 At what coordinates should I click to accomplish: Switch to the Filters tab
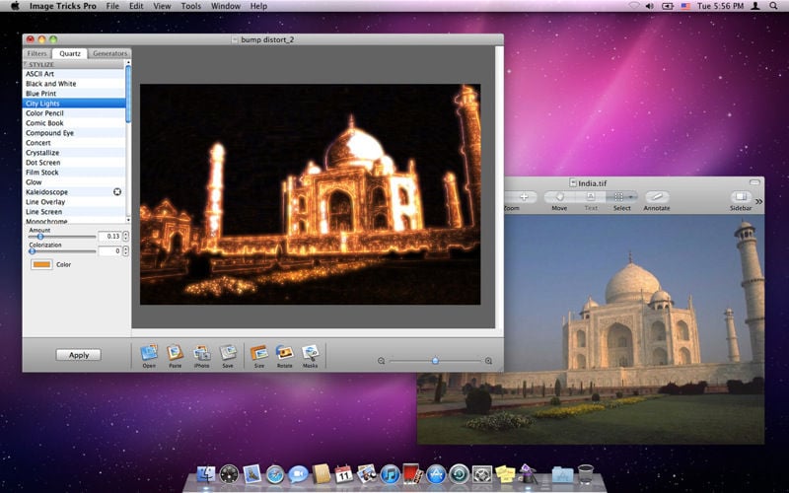click(x=36, y=53)
